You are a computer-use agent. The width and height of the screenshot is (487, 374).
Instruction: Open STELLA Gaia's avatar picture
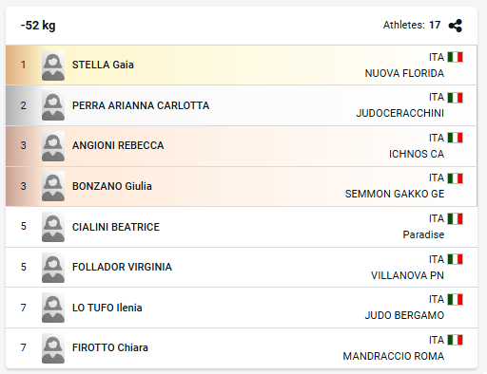53,65
